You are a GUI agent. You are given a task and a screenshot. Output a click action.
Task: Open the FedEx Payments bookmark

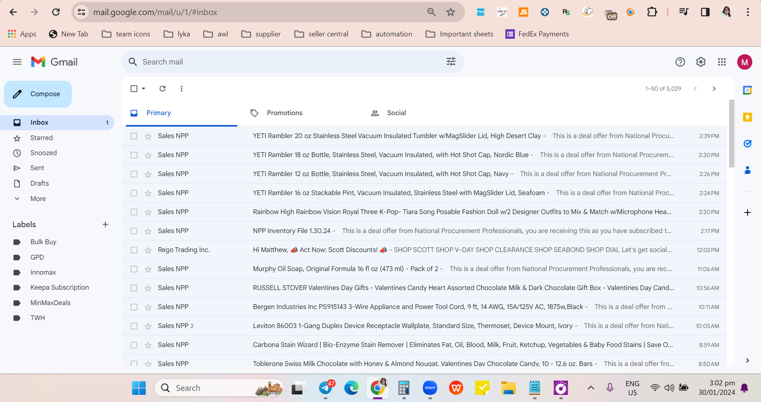(537, 34)
